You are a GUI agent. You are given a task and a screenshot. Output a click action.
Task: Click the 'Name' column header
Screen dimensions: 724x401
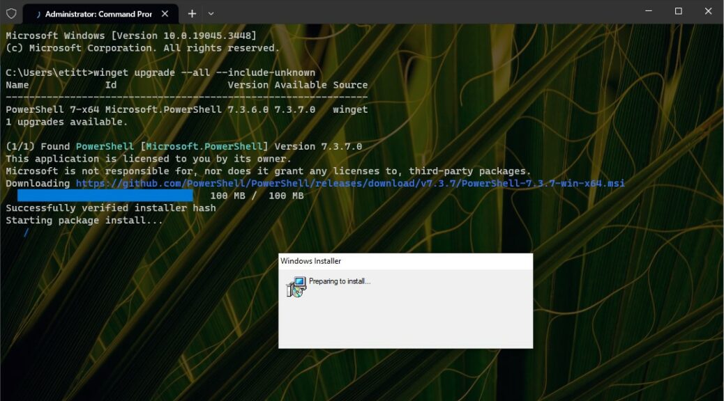click(17, 85)
